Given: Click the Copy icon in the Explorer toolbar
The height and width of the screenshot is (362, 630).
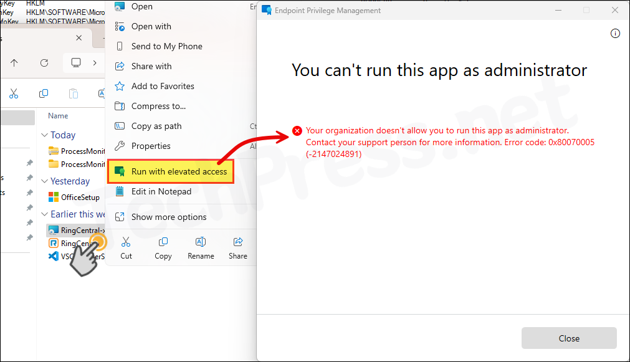Looking at the screenshot, I should coord(44,93).
